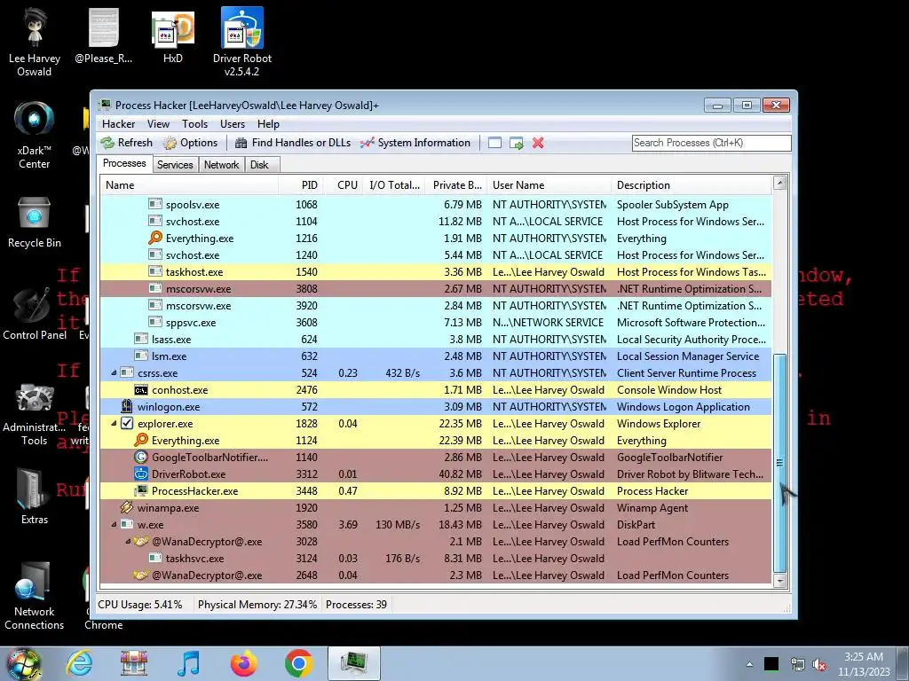Click the scrollbar up arrow
This screenshot has height=681, width=909.
[779, 183]
